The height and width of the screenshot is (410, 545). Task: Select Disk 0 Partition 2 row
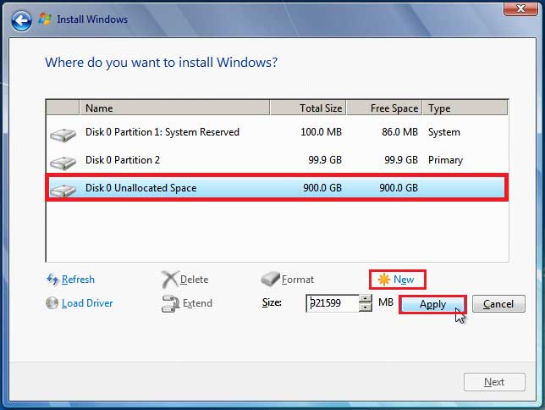(277, 160)
